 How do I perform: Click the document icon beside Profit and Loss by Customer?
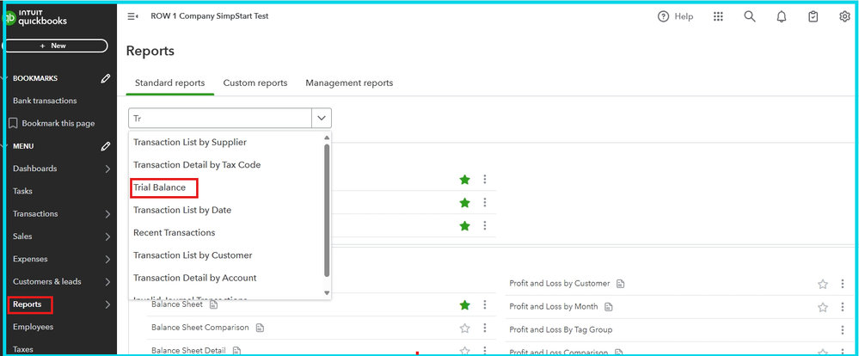[x=620, y=284]
